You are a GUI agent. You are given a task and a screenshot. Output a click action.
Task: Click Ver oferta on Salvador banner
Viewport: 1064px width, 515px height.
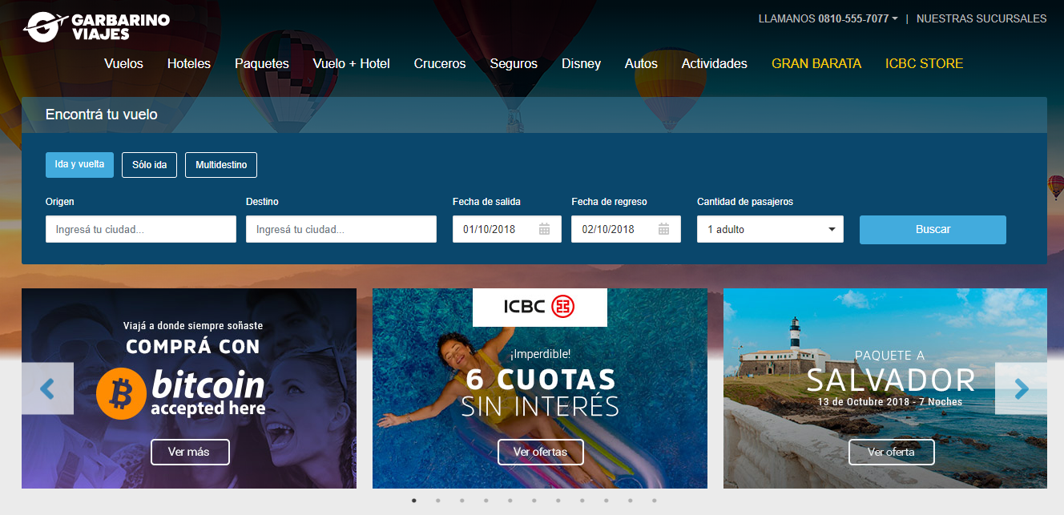pyautogui.click(x=892, y=452)
